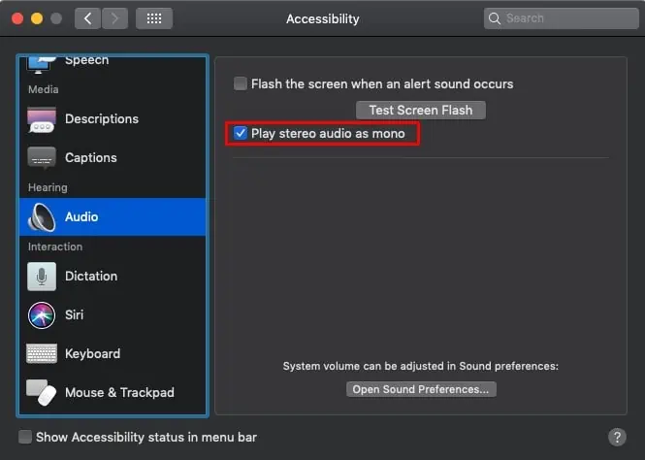Screen dimensions: 645x460
Task: Go back with the left arrow
Action: (x=87, y=18)
